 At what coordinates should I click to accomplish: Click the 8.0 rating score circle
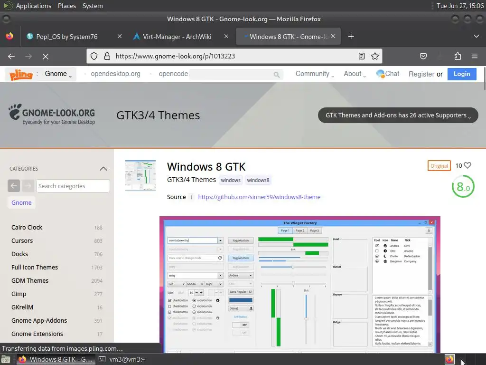[x=463, y=186]
